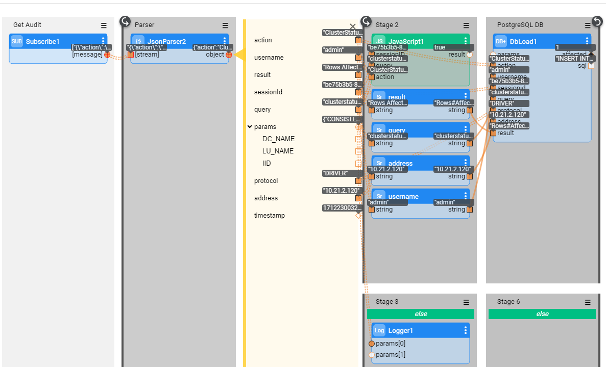606x367 pixels.
Task: Open the Get Audit stage hamburger menu
Action: point(104,25)
